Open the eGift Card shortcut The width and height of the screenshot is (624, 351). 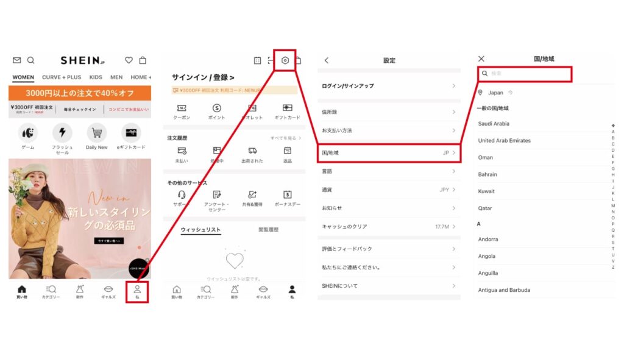(x=131, y=133)
